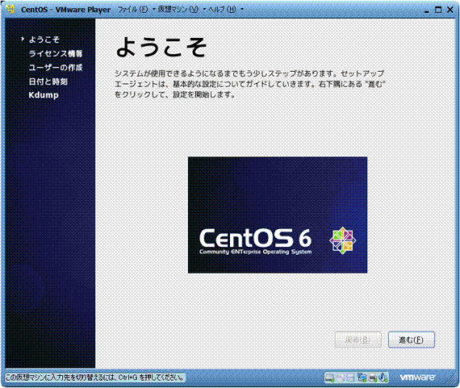This screenshot has width=460, height=388.
Task: Click the network adapter status icon
Action: coord(362,378)
